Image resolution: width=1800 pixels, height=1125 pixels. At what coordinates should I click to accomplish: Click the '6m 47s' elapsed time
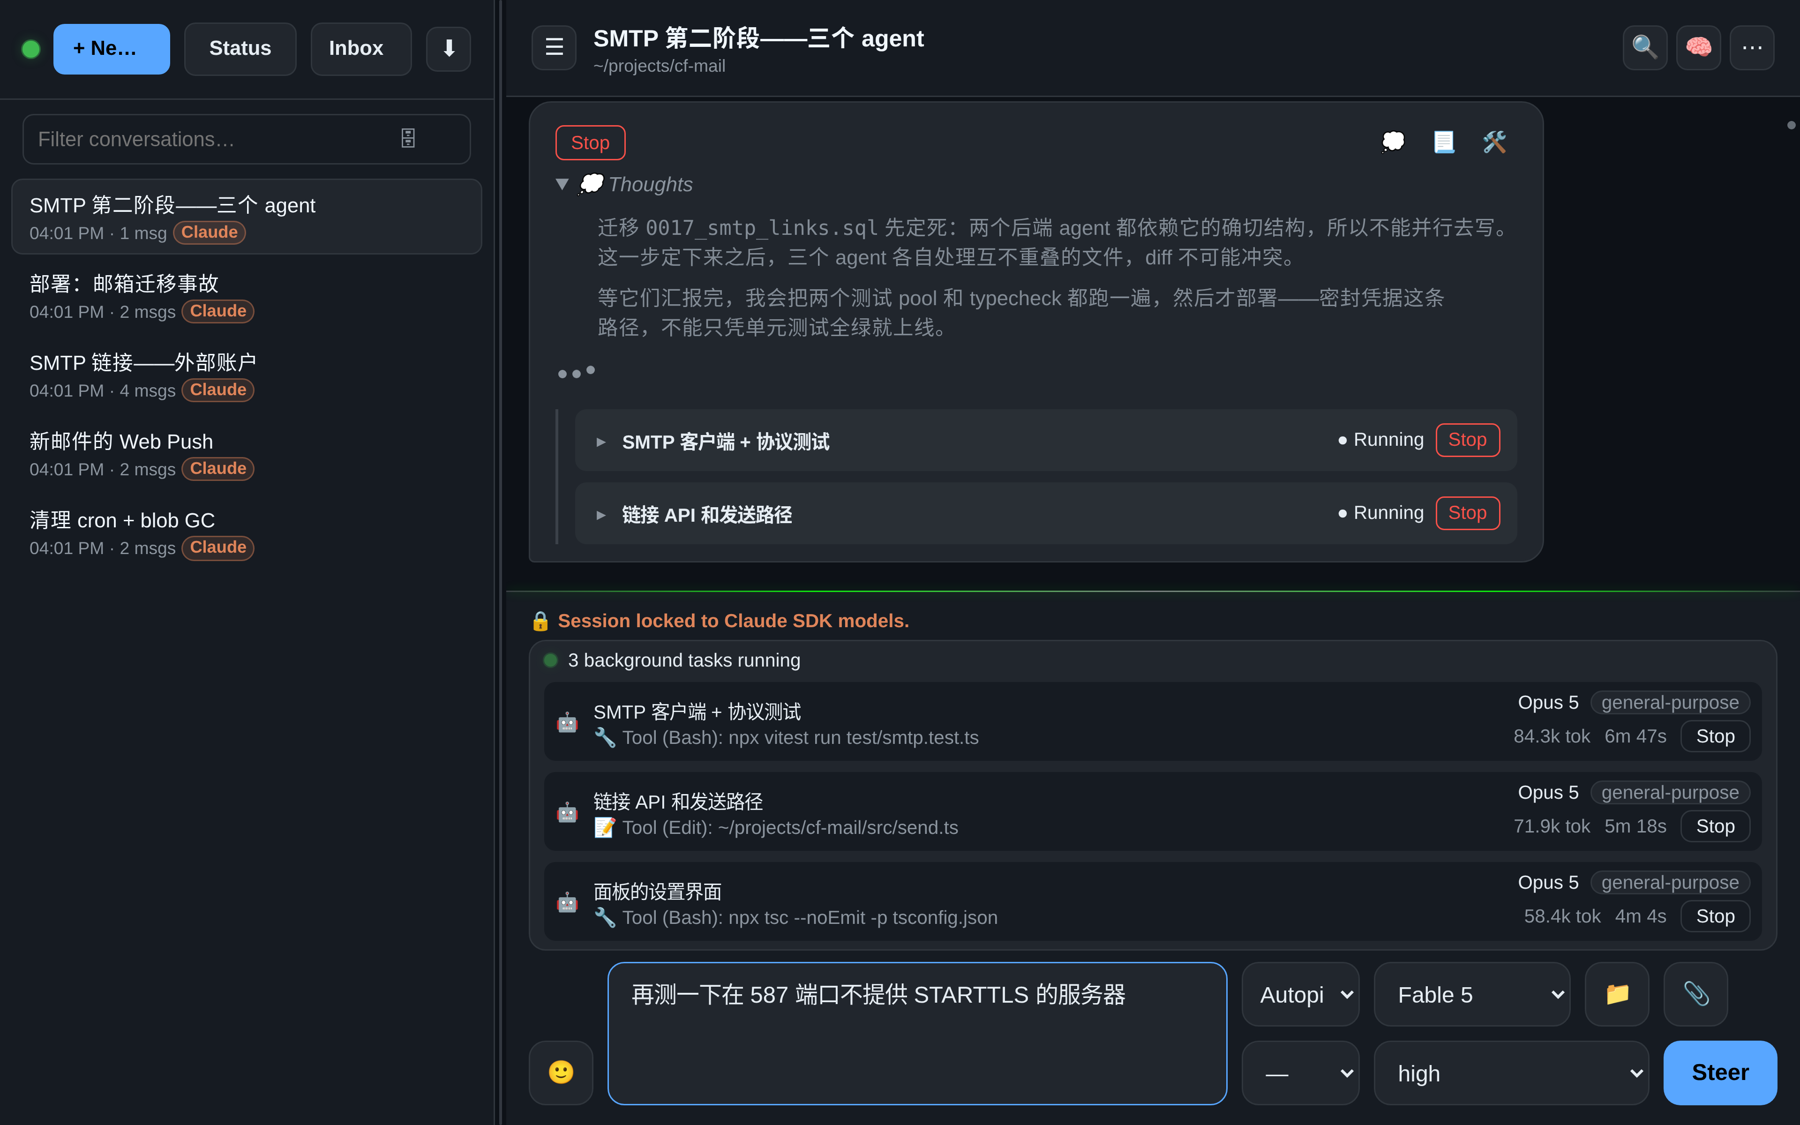(x=1635, y=736)
